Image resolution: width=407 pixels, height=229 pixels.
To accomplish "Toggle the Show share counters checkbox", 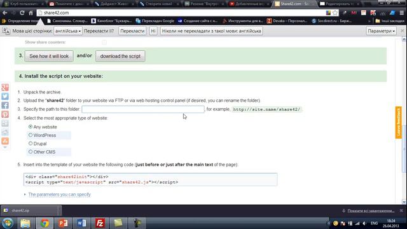I will pos(104,43).
